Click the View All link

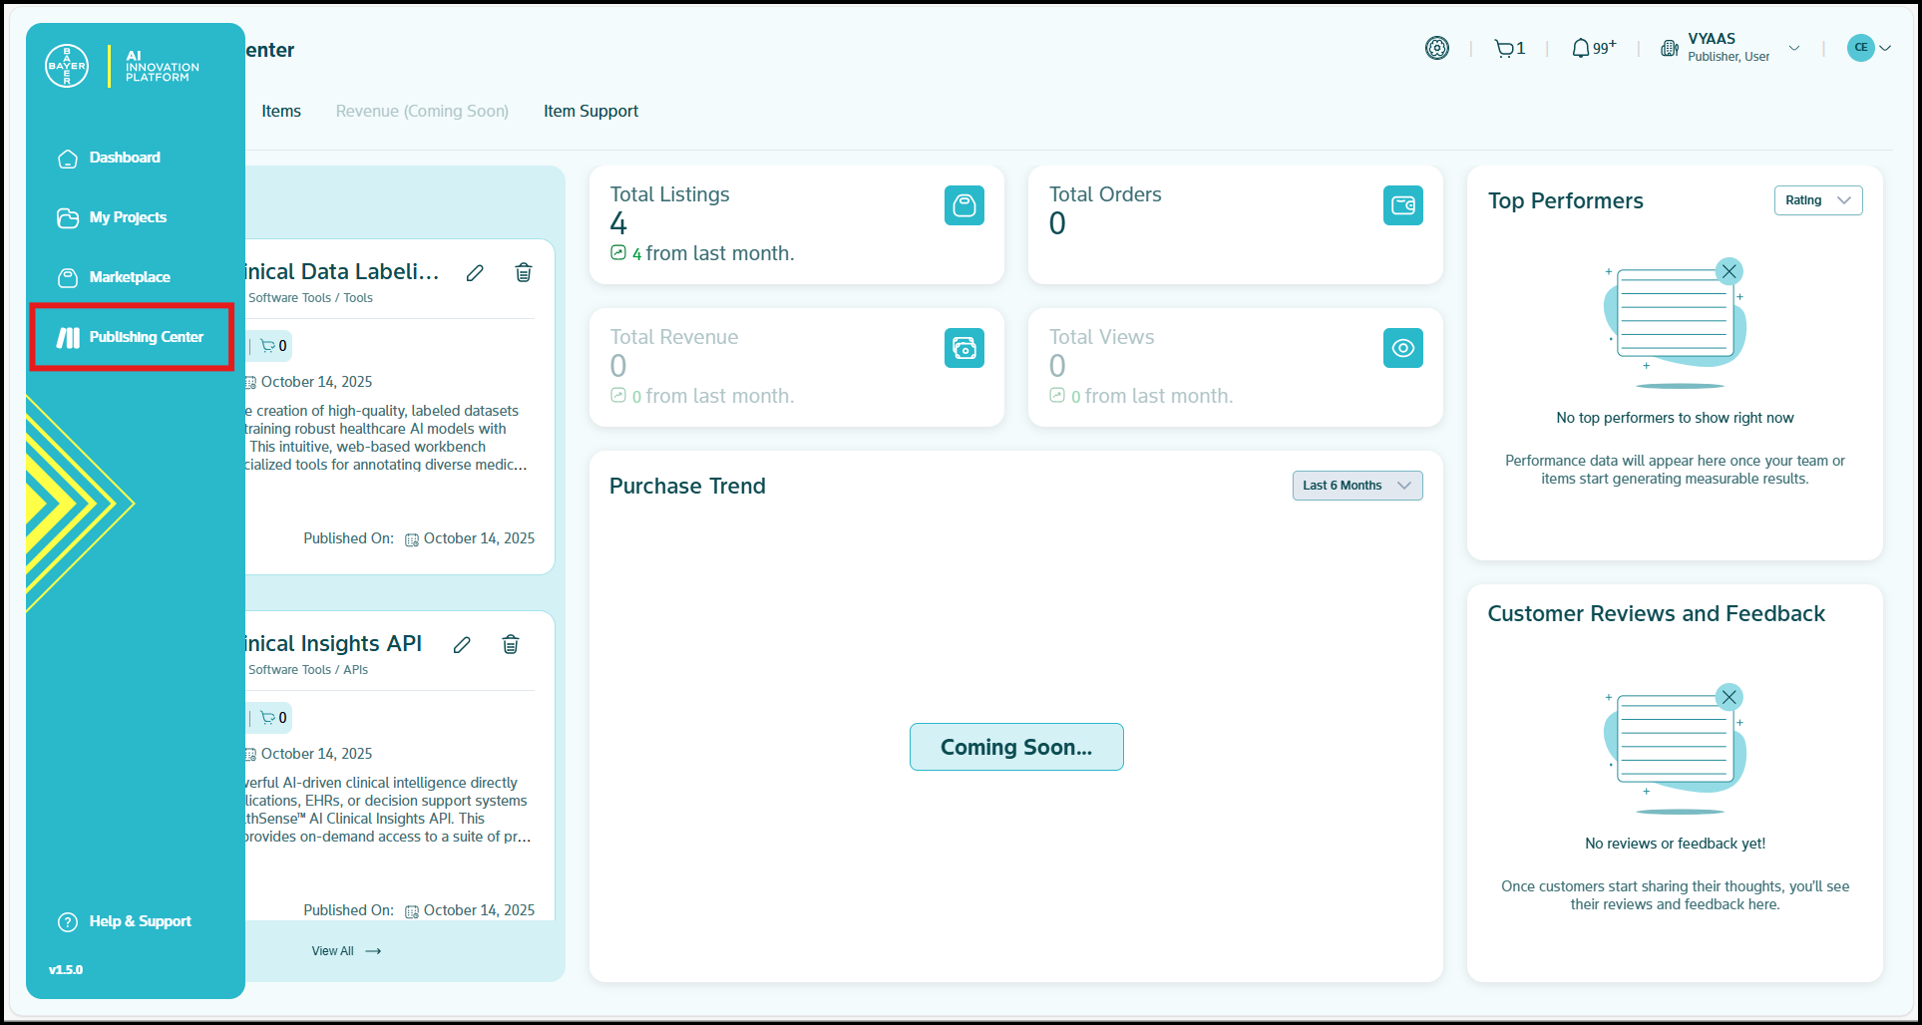345,951
